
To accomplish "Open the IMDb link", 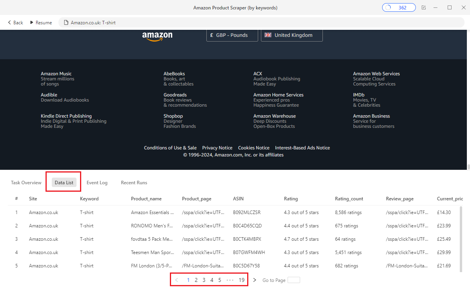I will (359, 94).
